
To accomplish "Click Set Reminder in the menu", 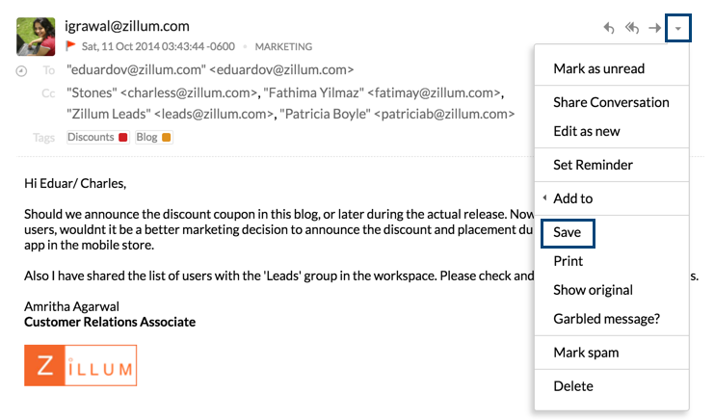I will (593, 165).
